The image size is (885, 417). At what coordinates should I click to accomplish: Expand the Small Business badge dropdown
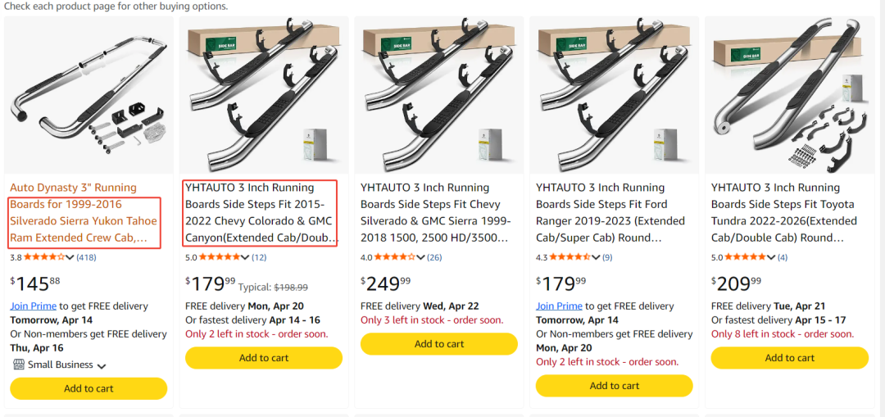coord(102,365)
